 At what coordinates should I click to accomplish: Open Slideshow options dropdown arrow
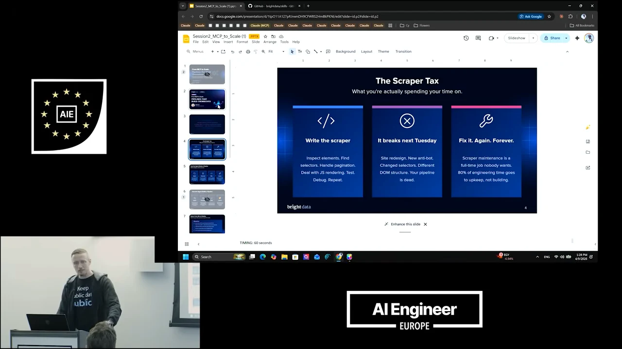pos(533,38)
